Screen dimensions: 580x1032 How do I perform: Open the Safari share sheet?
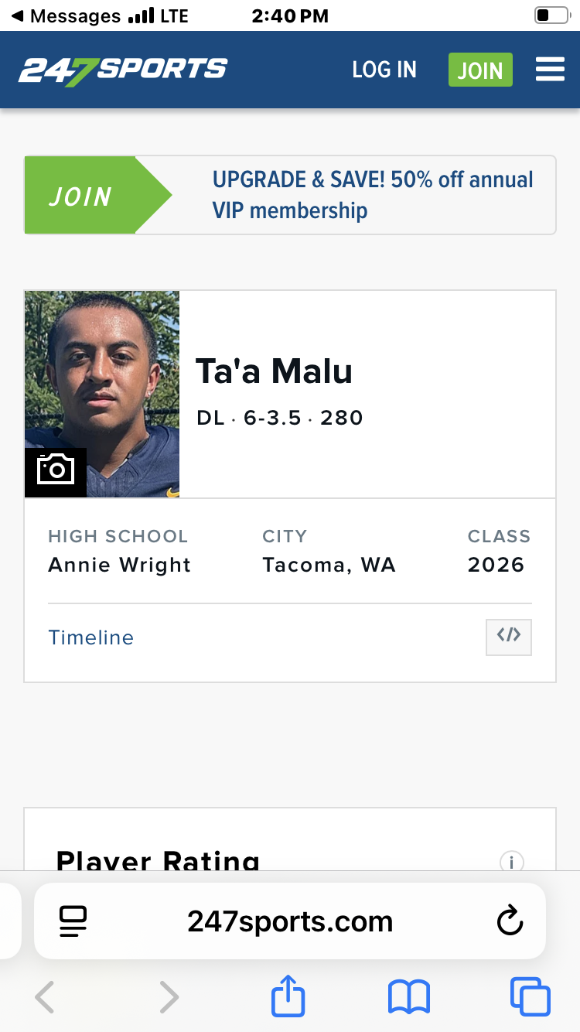click(x=288, y=996)
